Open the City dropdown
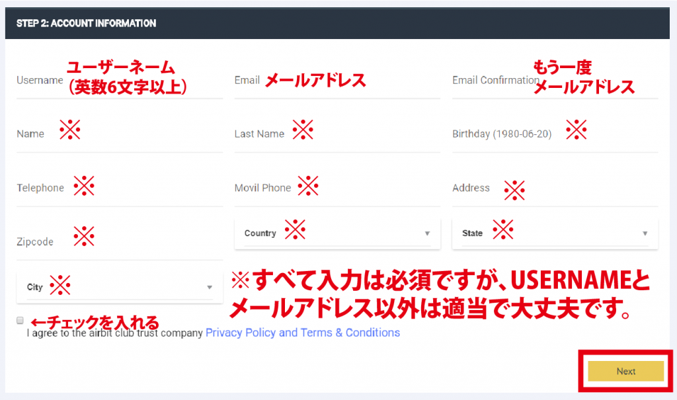 (x=120, y=287)
